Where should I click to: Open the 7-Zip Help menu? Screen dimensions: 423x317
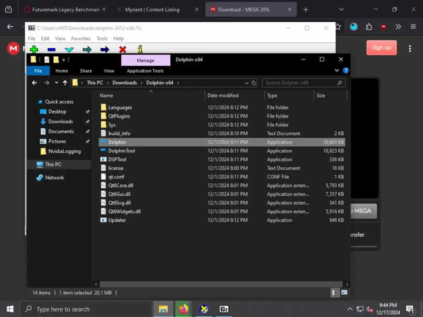coord(119,38)
